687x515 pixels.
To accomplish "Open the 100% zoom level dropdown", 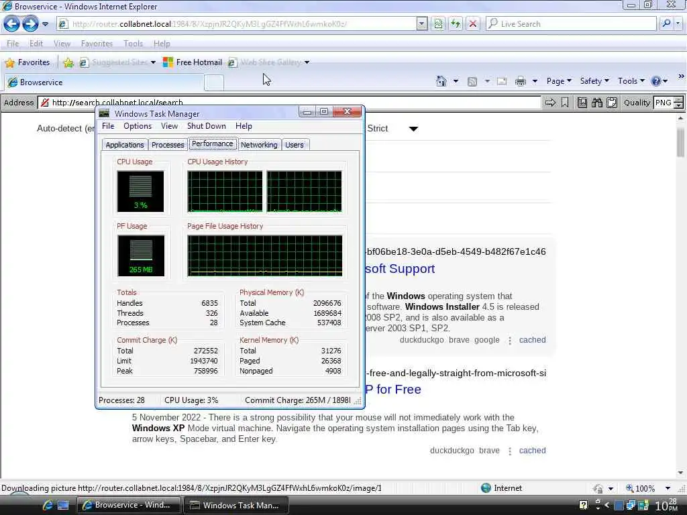I will (x=668, y=488).
